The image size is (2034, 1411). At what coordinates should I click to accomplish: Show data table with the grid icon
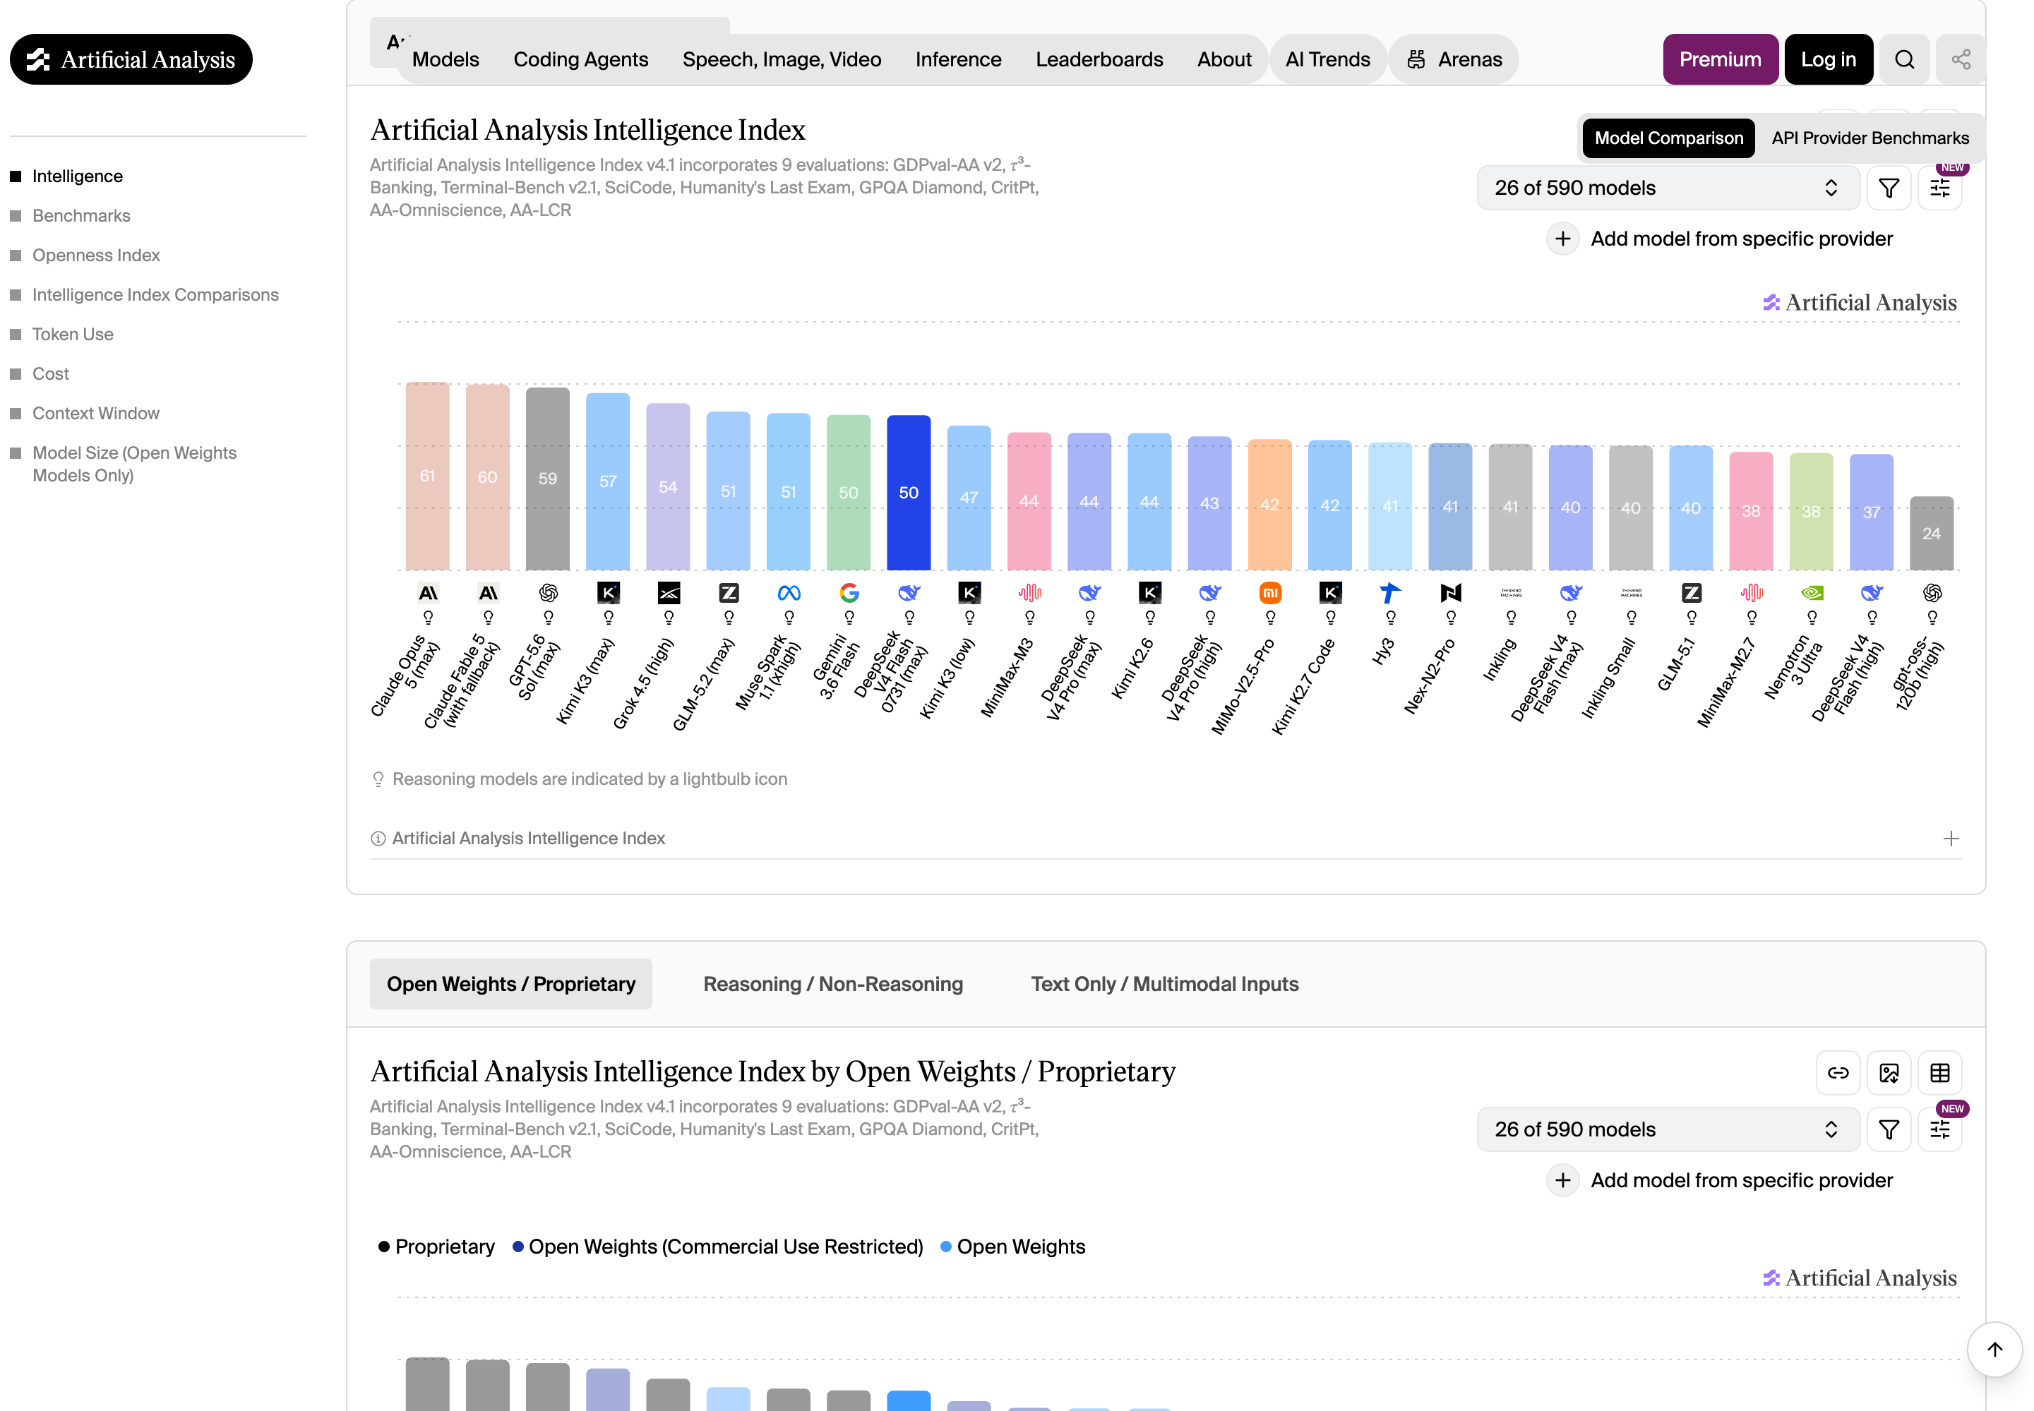(x=1939, y=1072)
